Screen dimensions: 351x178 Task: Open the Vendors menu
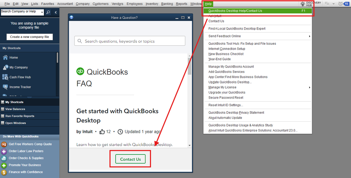117,4
